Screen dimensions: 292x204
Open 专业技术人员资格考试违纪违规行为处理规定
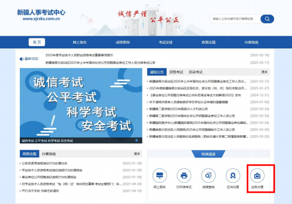coord(52,170)
